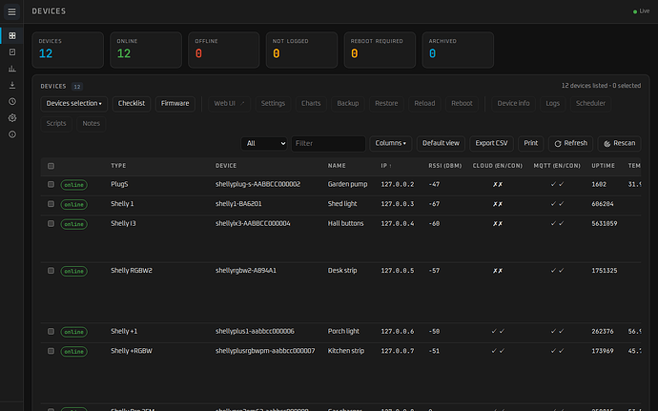Open the bar chart sidebar icon
658x411 pixels.
point(12,69)
